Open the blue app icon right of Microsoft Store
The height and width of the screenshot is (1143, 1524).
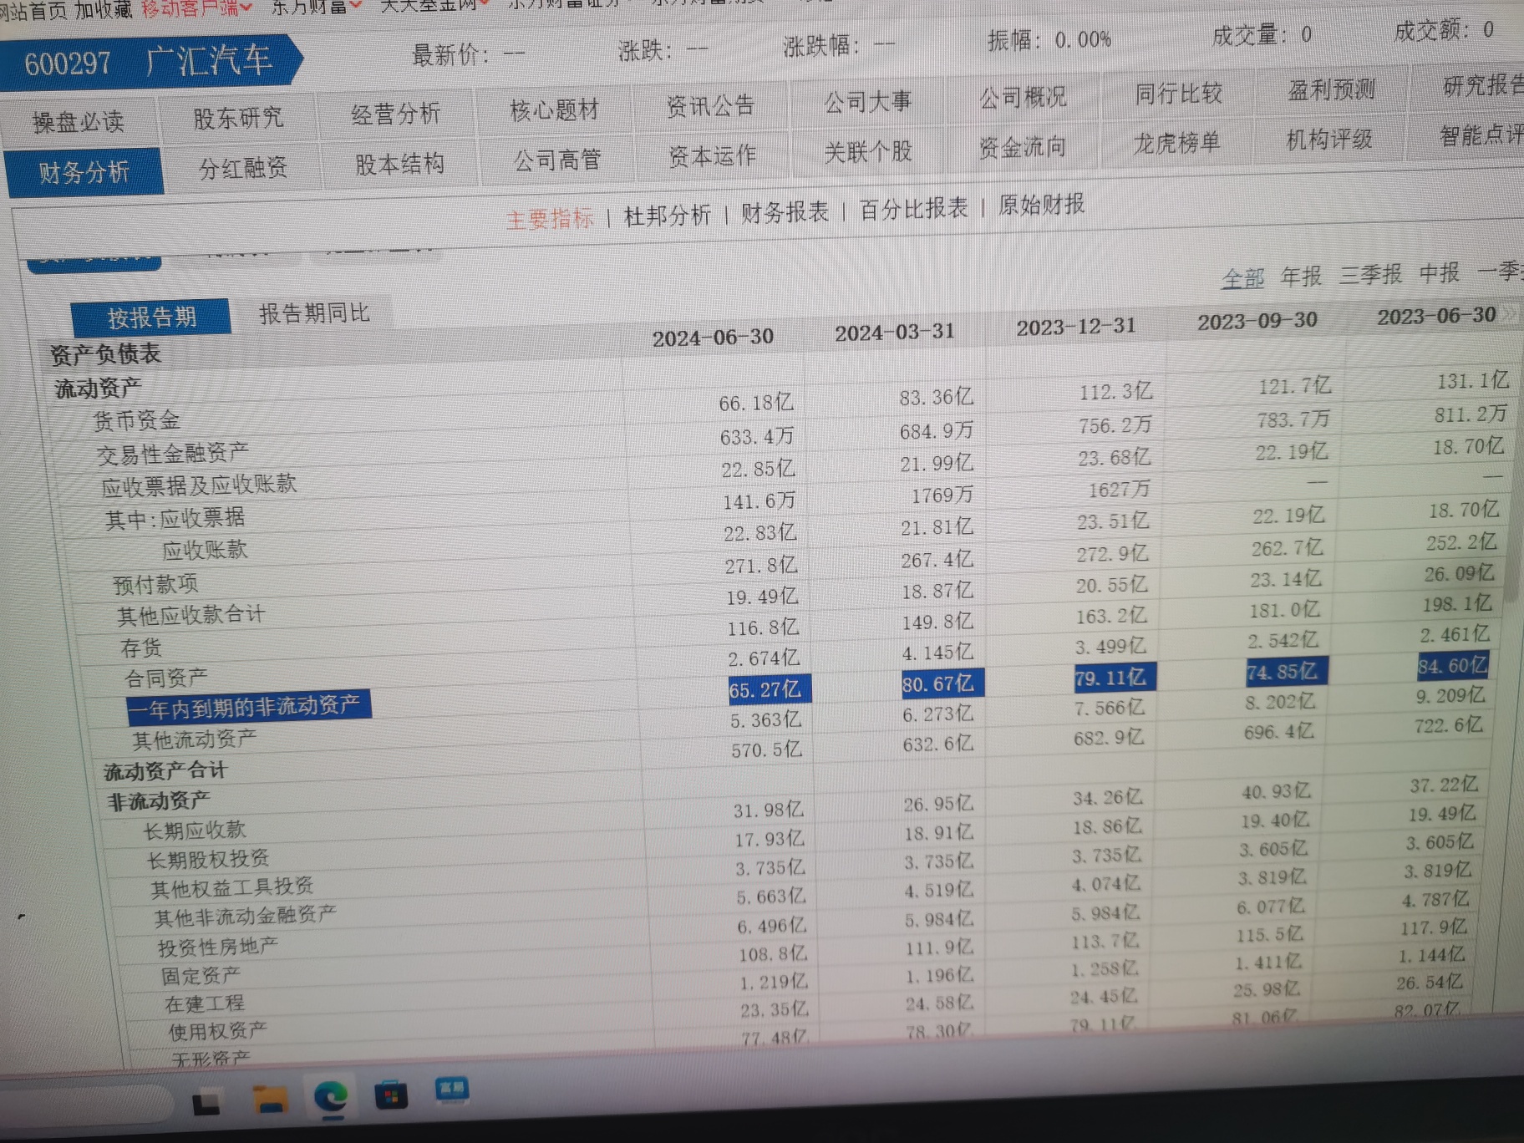point(452,1090)
